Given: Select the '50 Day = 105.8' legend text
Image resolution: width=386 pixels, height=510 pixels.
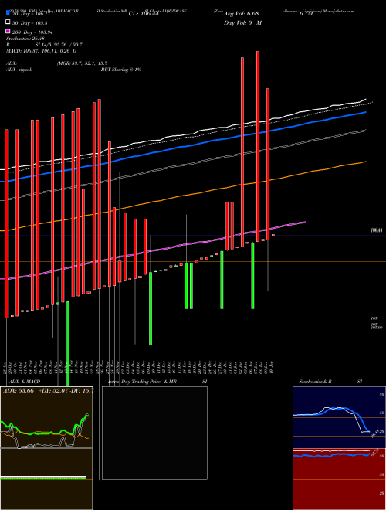Looking at the screenshot, I should (30, 23).
